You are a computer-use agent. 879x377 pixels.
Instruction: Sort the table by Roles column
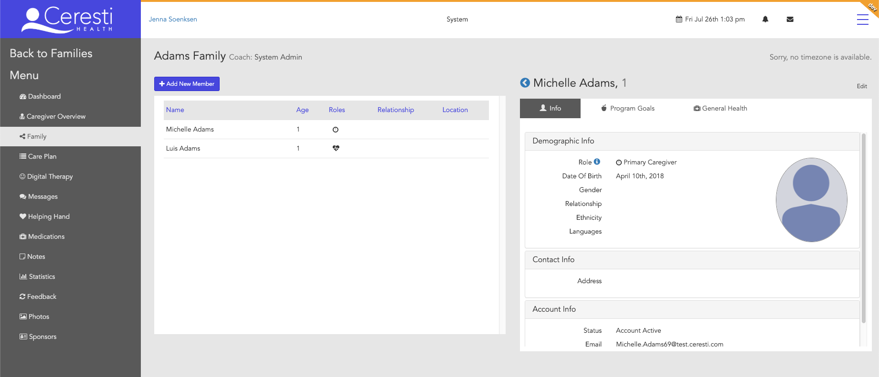[x=337, y=110]
